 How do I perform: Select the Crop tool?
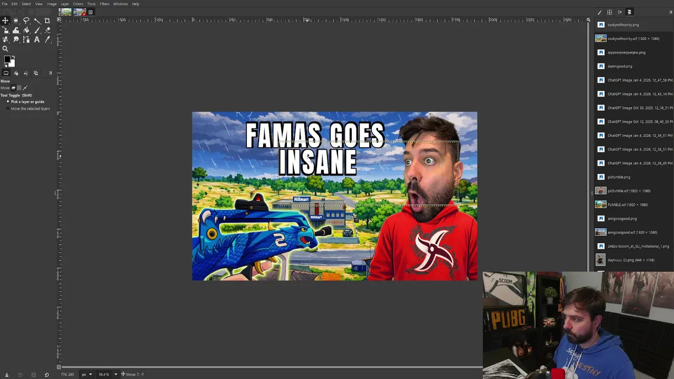pyautogui.click(x=47, y=21)
